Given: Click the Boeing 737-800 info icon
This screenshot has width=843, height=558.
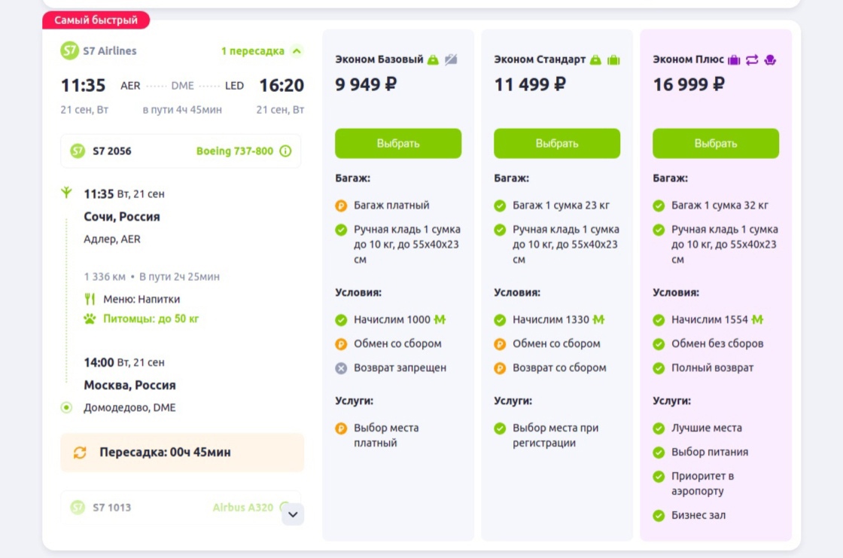Looking at the screenshot, I should (285, 151).
